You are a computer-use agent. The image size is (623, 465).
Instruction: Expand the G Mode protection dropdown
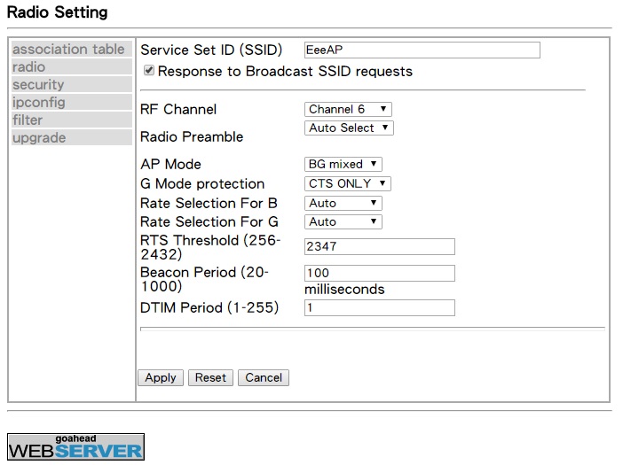tap(348, 183)
